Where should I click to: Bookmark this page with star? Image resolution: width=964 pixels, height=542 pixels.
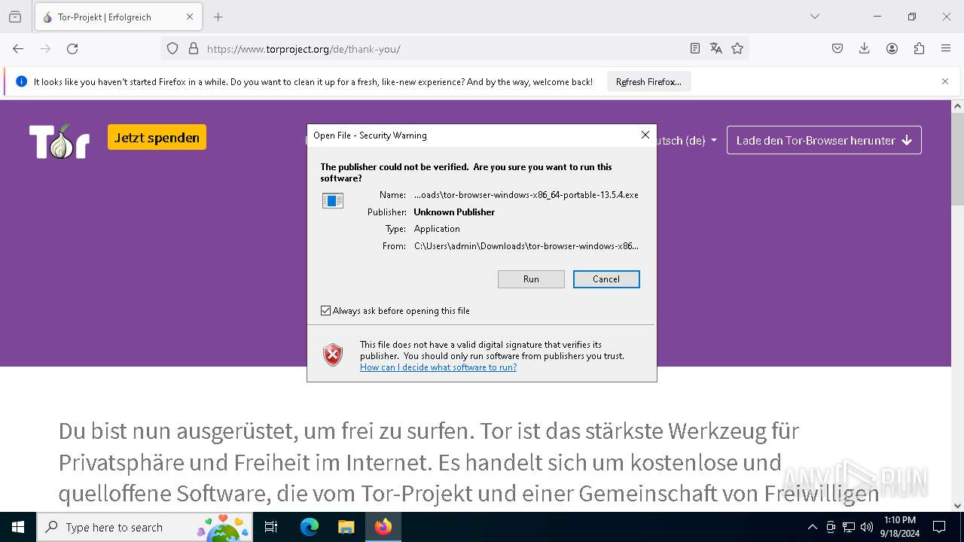pyautogui.click(x=737, y=49)
